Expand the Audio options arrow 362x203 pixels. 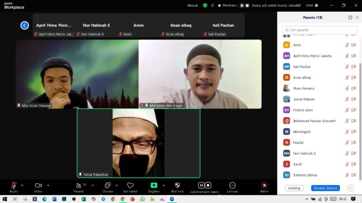tap(22, 185)
